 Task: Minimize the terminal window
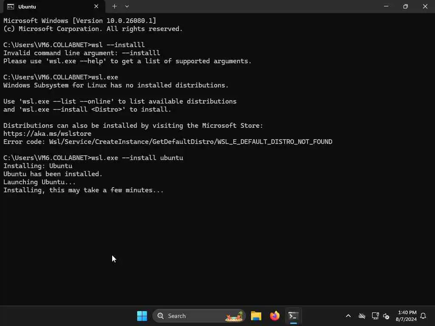point(386,6)
